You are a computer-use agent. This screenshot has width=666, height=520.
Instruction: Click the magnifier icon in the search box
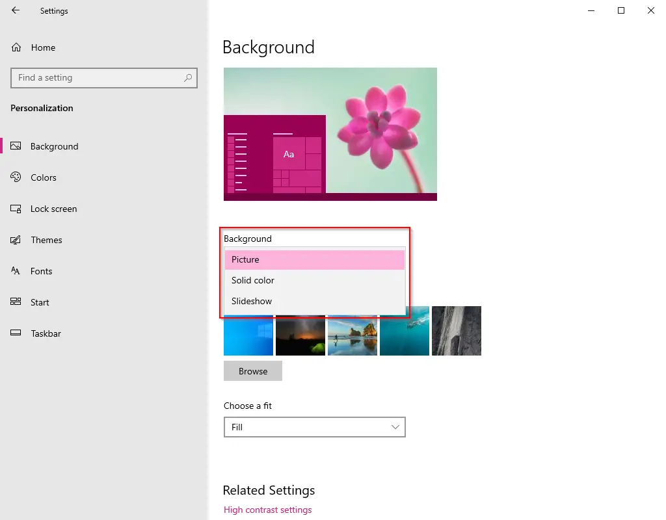click(x=188, y=78)
